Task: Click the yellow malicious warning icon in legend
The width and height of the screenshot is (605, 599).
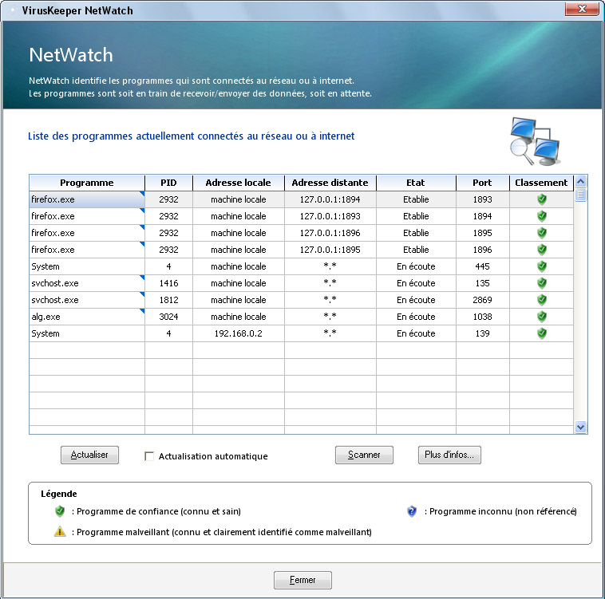Action: click(x=60, y=531)
